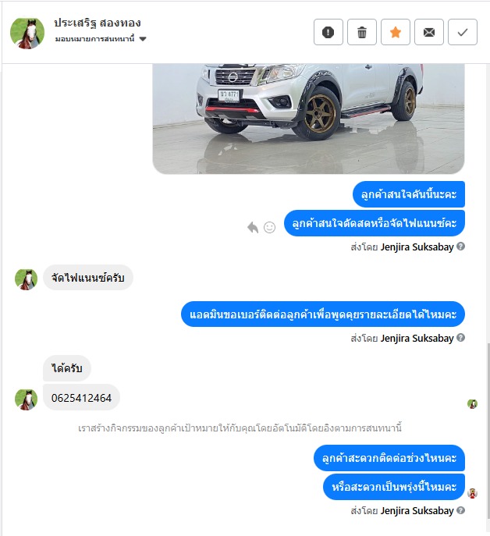Open the Nissan pickup truck photo

click(308, 119)
